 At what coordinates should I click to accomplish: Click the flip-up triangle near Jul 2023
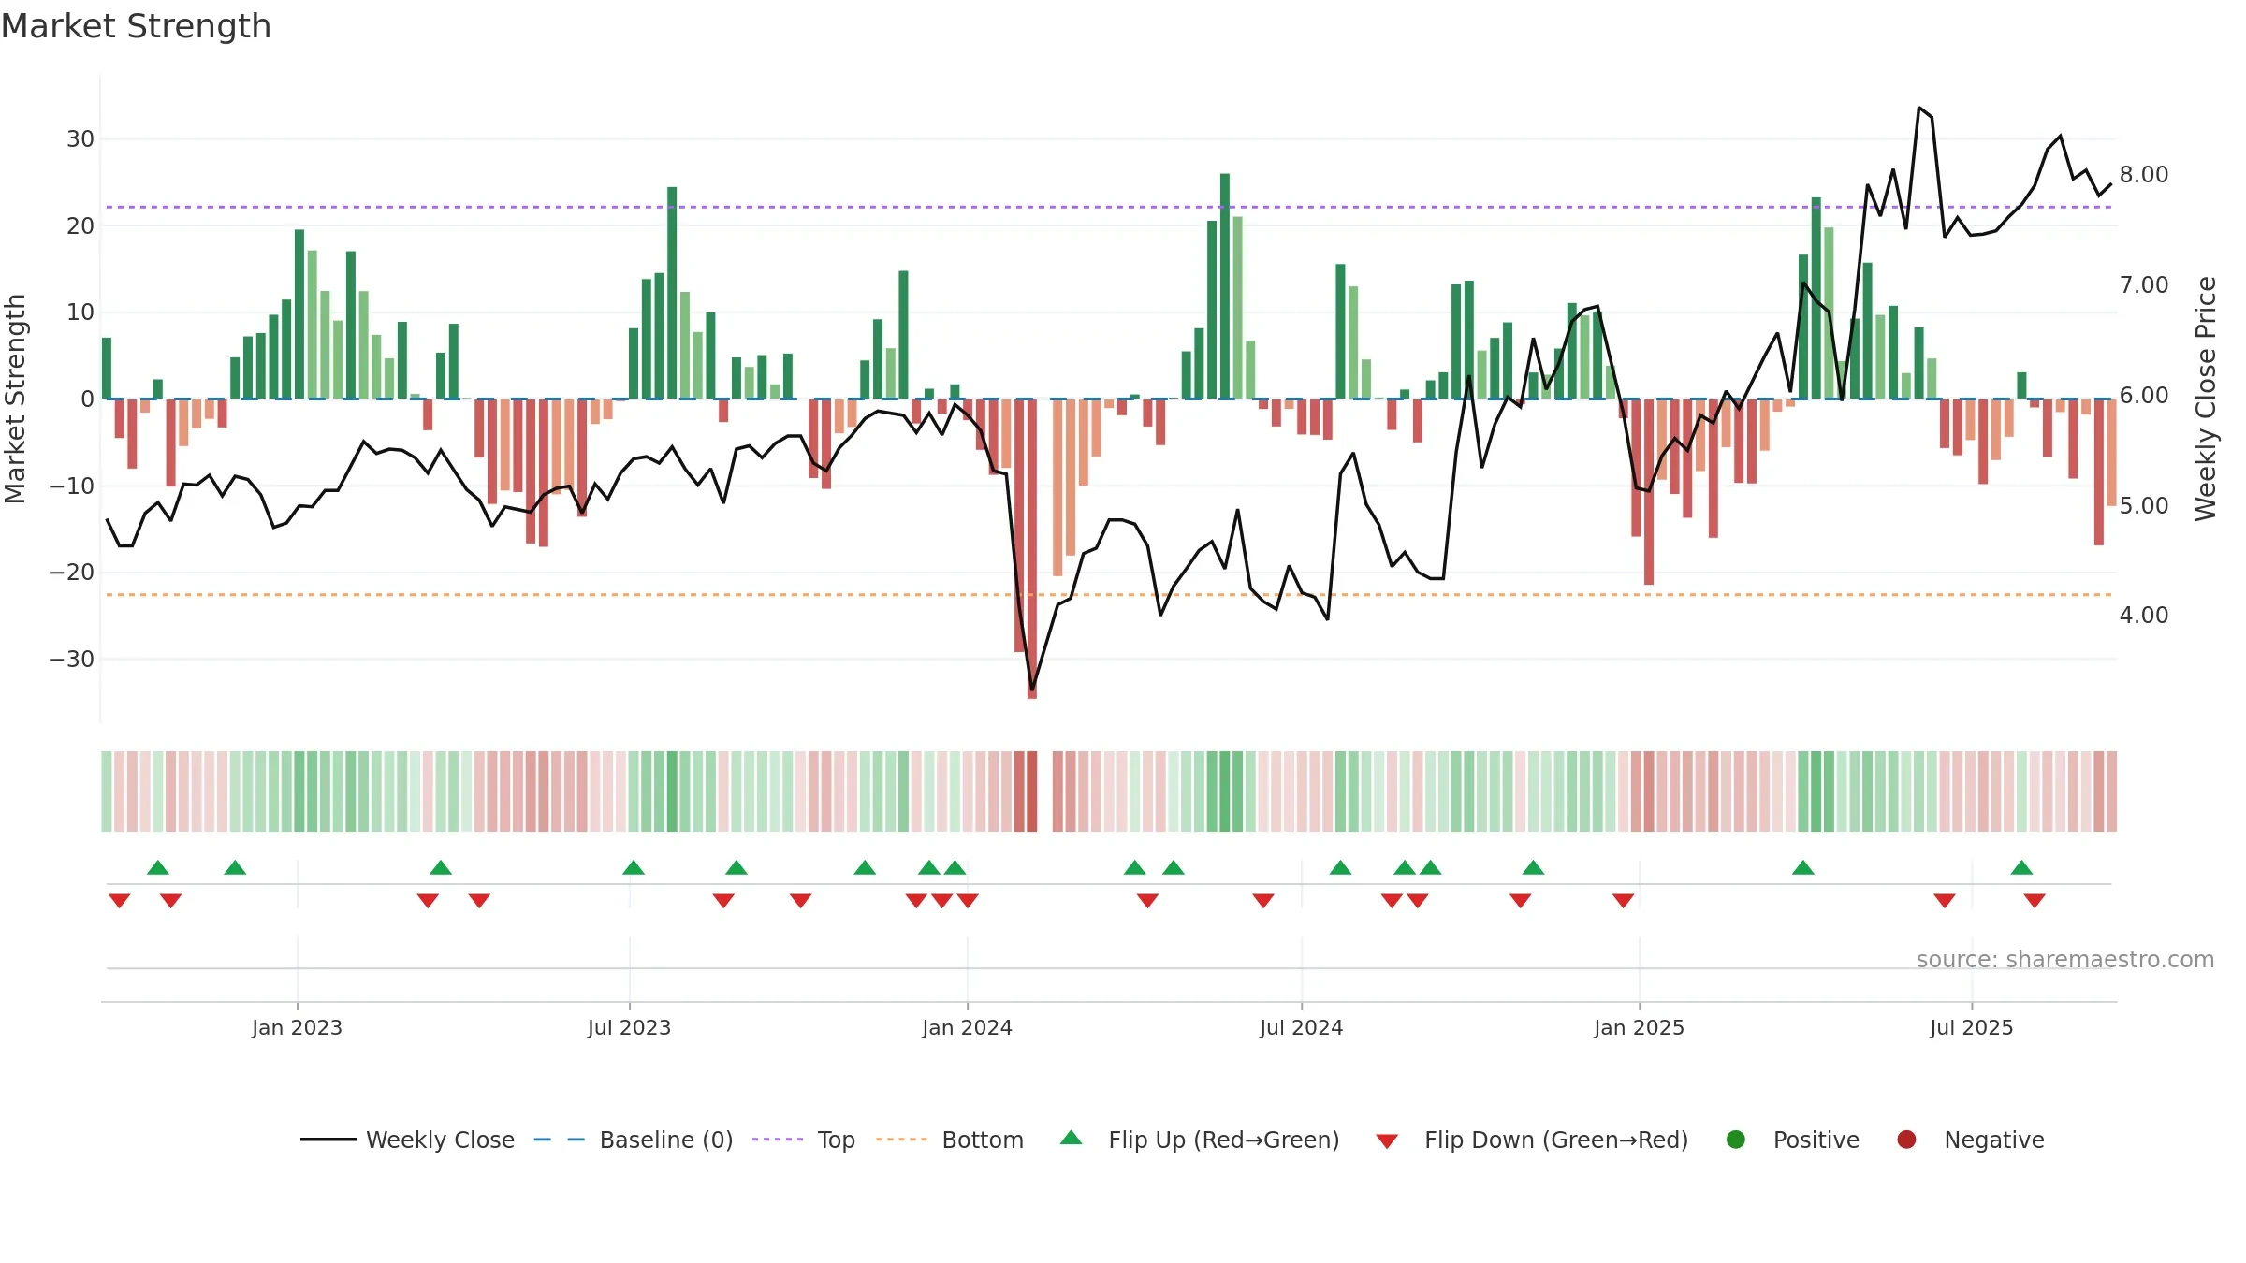634,867
